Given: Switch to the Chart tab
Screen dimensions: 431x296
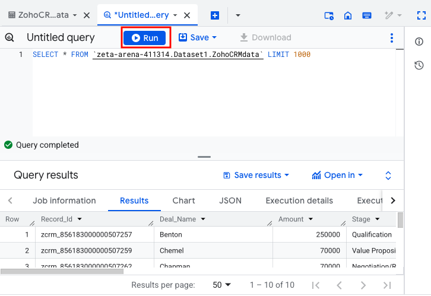Looking at the screenshot, I should click(183, 200).
